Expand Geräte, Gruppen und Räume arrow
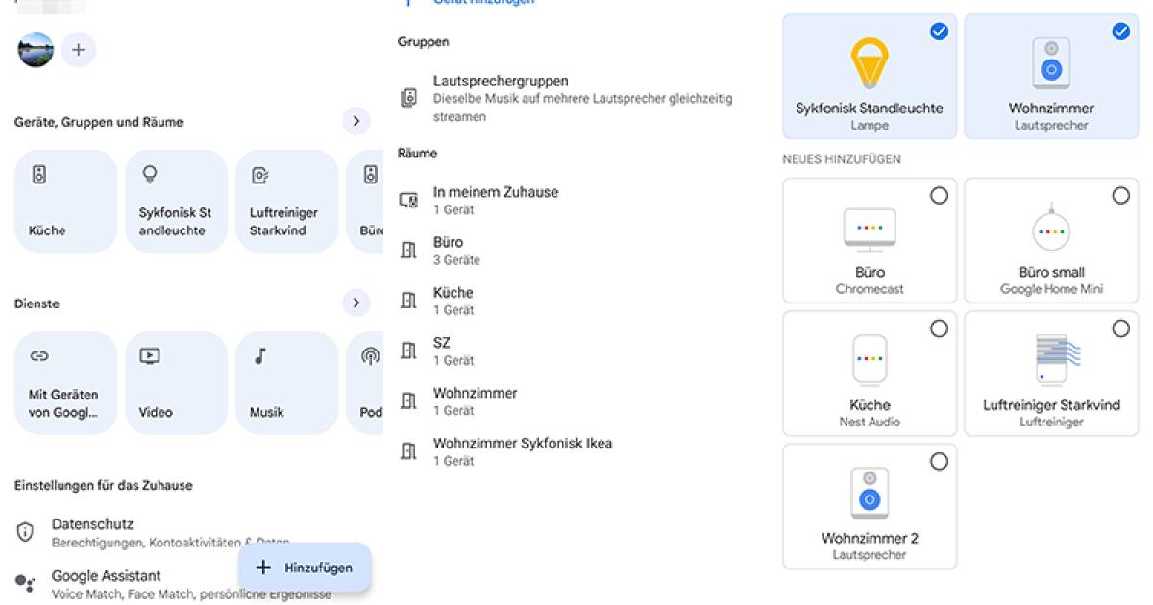The image size is (1153, 605). point(356,121)
